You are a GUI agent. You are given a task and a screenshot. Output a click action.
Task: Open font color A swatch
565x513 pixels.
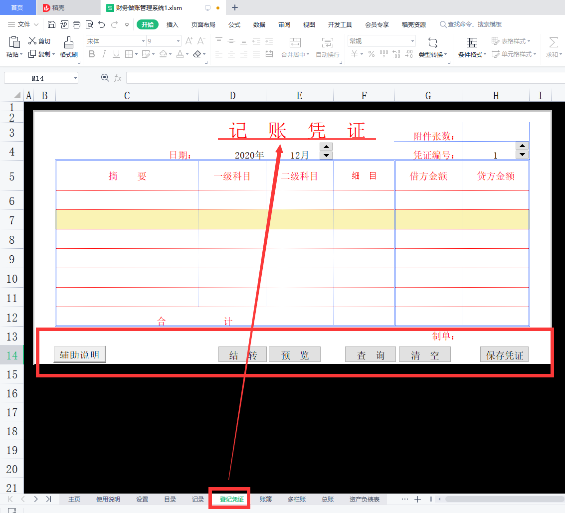tap(180, 54)
